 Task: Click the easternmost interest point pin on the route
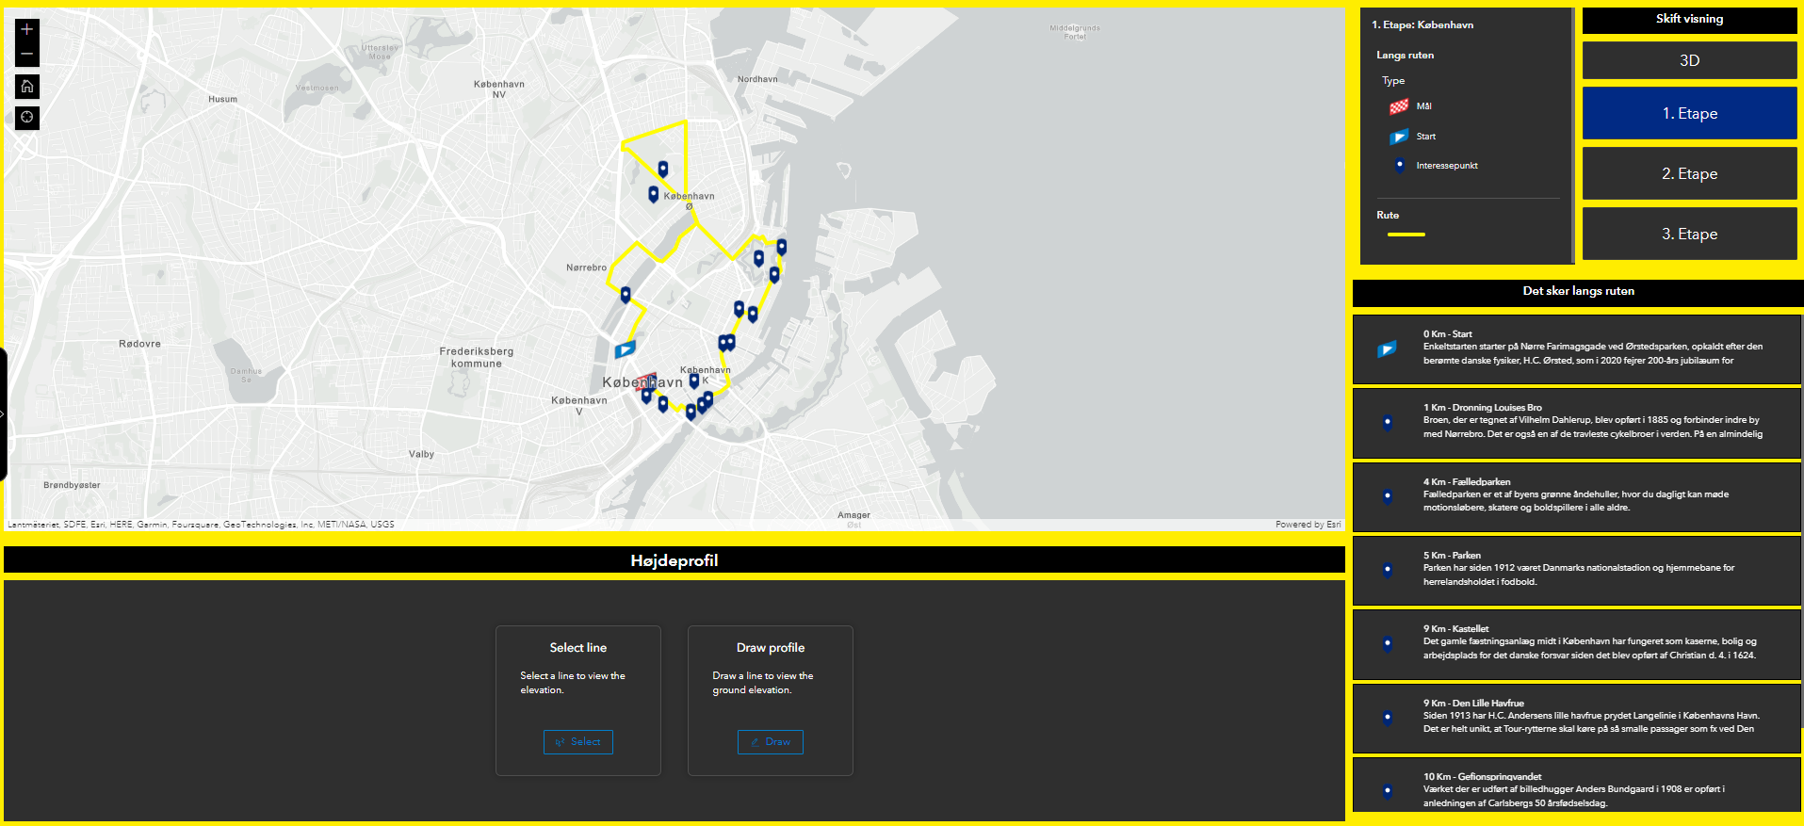coord(782,247)
